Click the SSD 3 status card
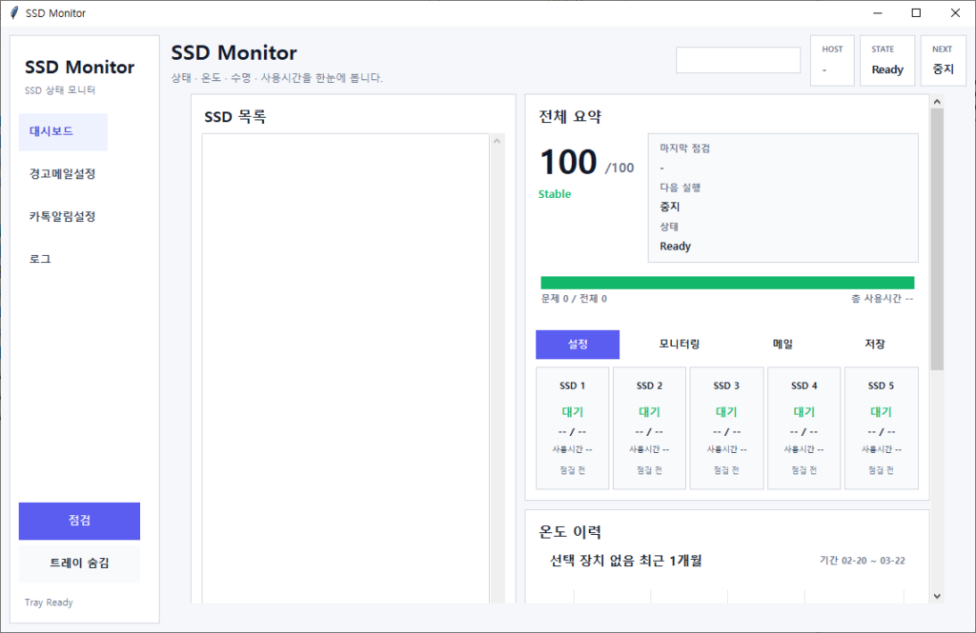The height and width of the screenshot is (633, 976). pos(726,428)
